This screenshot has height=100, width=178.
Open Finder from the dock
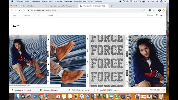[17, 96]
